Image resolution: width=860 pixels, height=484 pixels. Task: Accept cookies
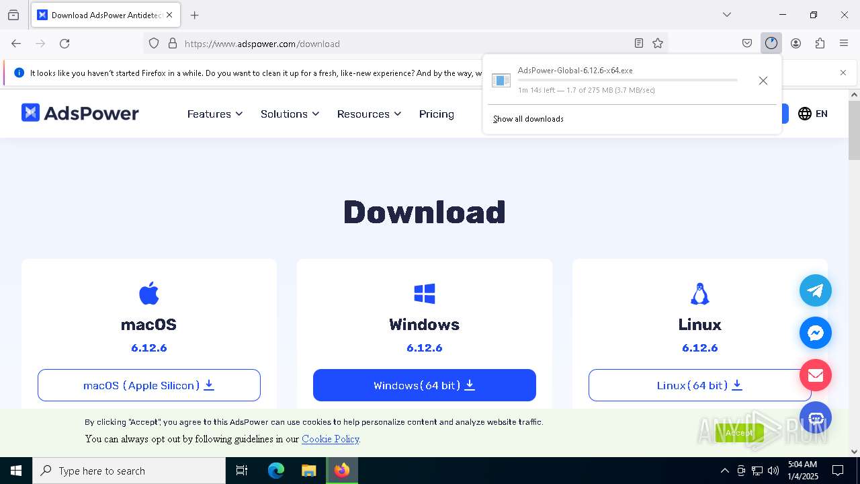[739, 433]
